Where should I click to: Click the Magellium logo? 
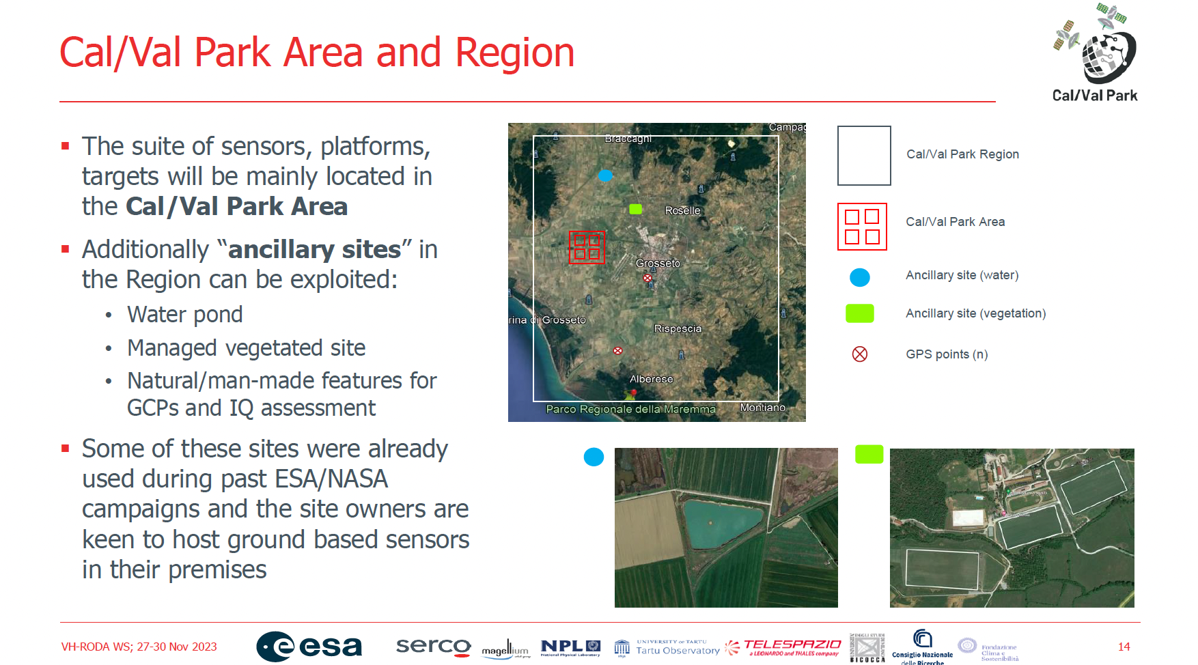click(505, 650)
